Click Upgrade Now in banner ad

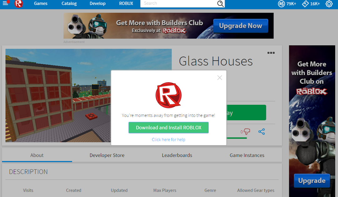point(241,26)
